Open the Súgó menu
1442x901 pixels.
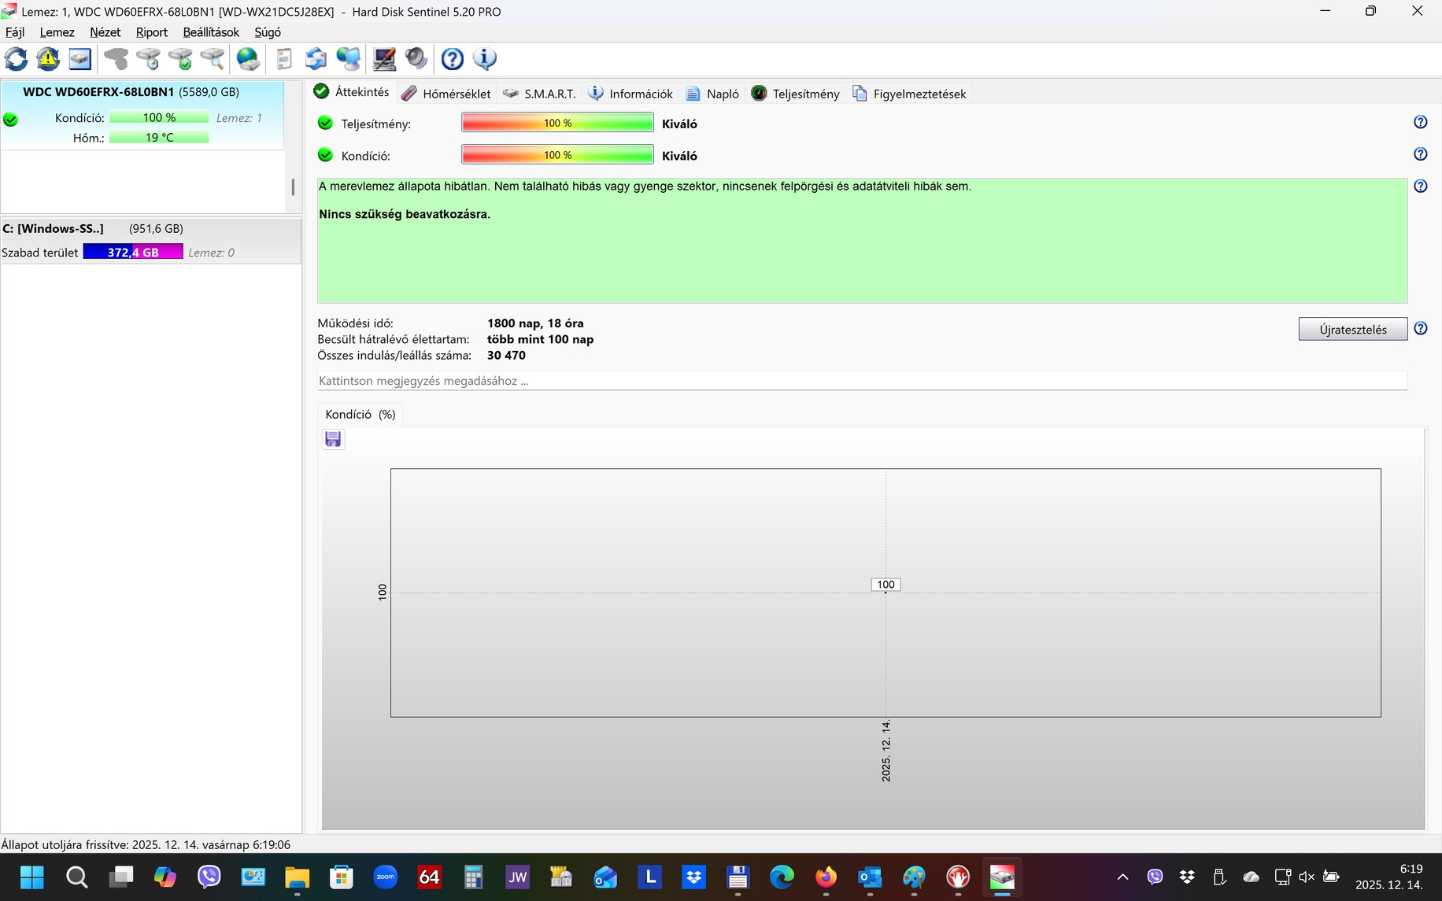tap(268, 32)
